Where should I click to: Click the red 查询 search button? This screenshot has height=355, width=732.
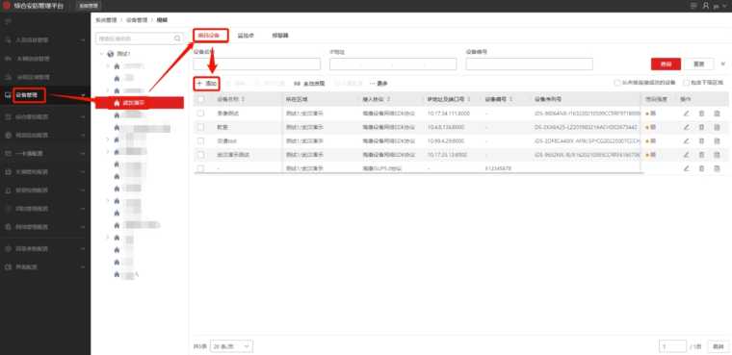tap(666, 63)
